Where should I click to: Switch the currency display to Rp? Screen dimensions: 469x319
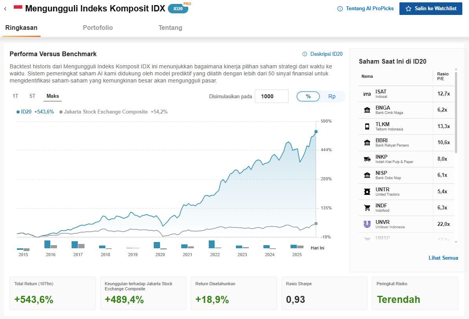[x=331, y=96]
